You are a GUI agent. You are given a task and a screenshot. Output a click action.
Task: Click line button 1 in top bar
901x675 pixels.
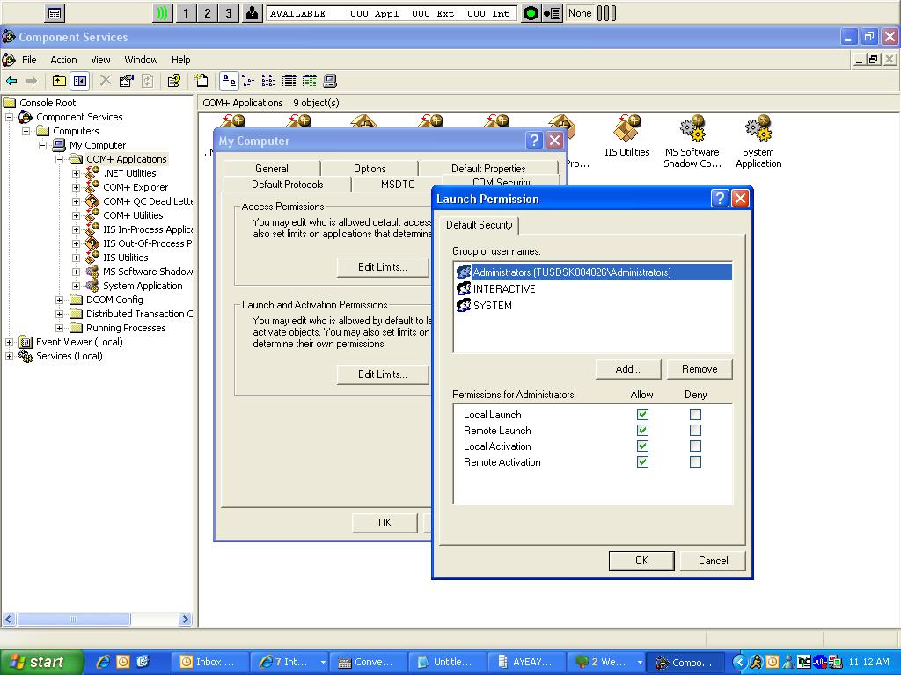[x=186, y=13]
